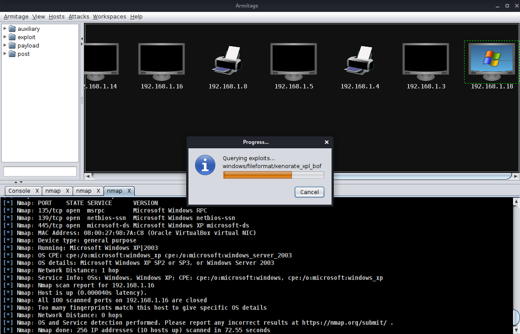
Task: Click the 'Service Info: OSs: Windows' line
Action: click(x=193, y=278)
